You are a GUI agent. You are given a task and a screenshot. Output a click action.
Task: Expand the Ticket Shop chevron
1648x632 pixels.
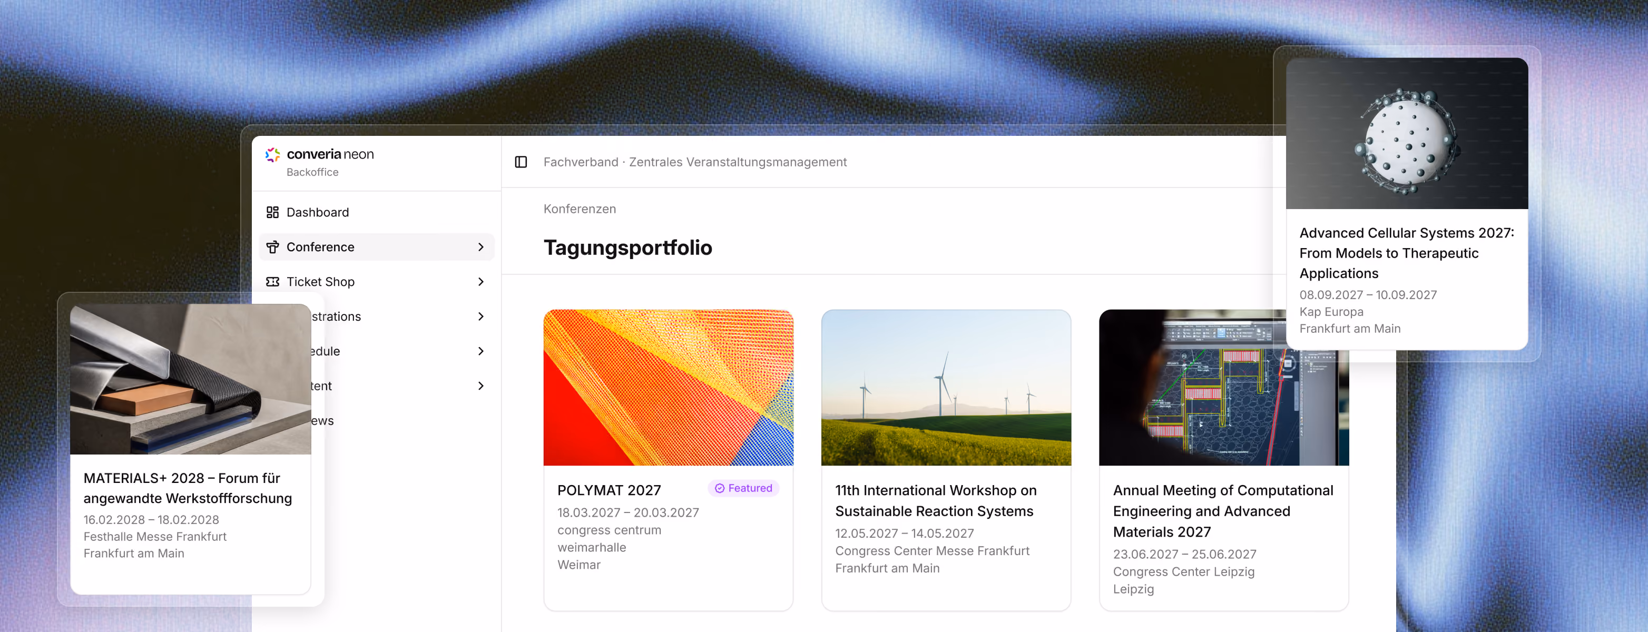tap(481, 281)
